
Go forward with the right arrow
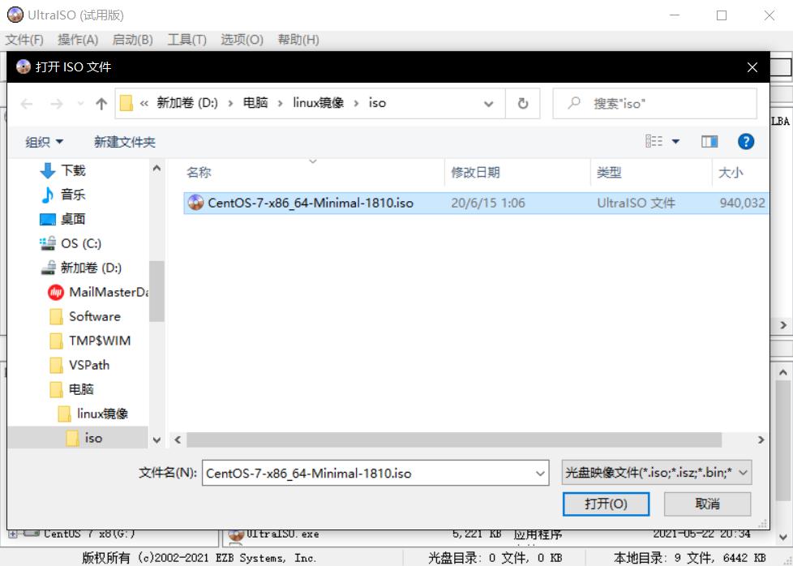pyautogui.click(x=57, y=104)
